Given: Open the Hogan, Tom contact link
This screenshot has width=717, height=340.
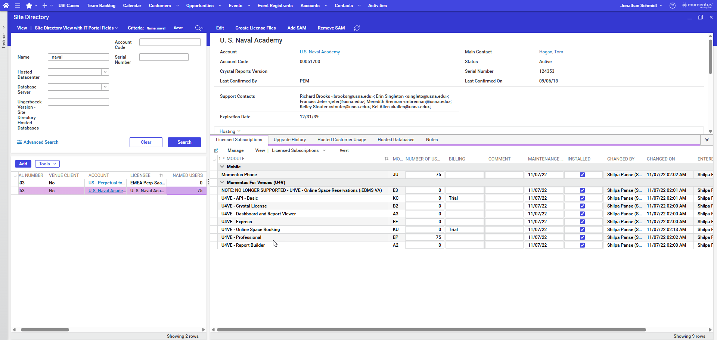Looking at the screenshot, I should pos(551,52).
